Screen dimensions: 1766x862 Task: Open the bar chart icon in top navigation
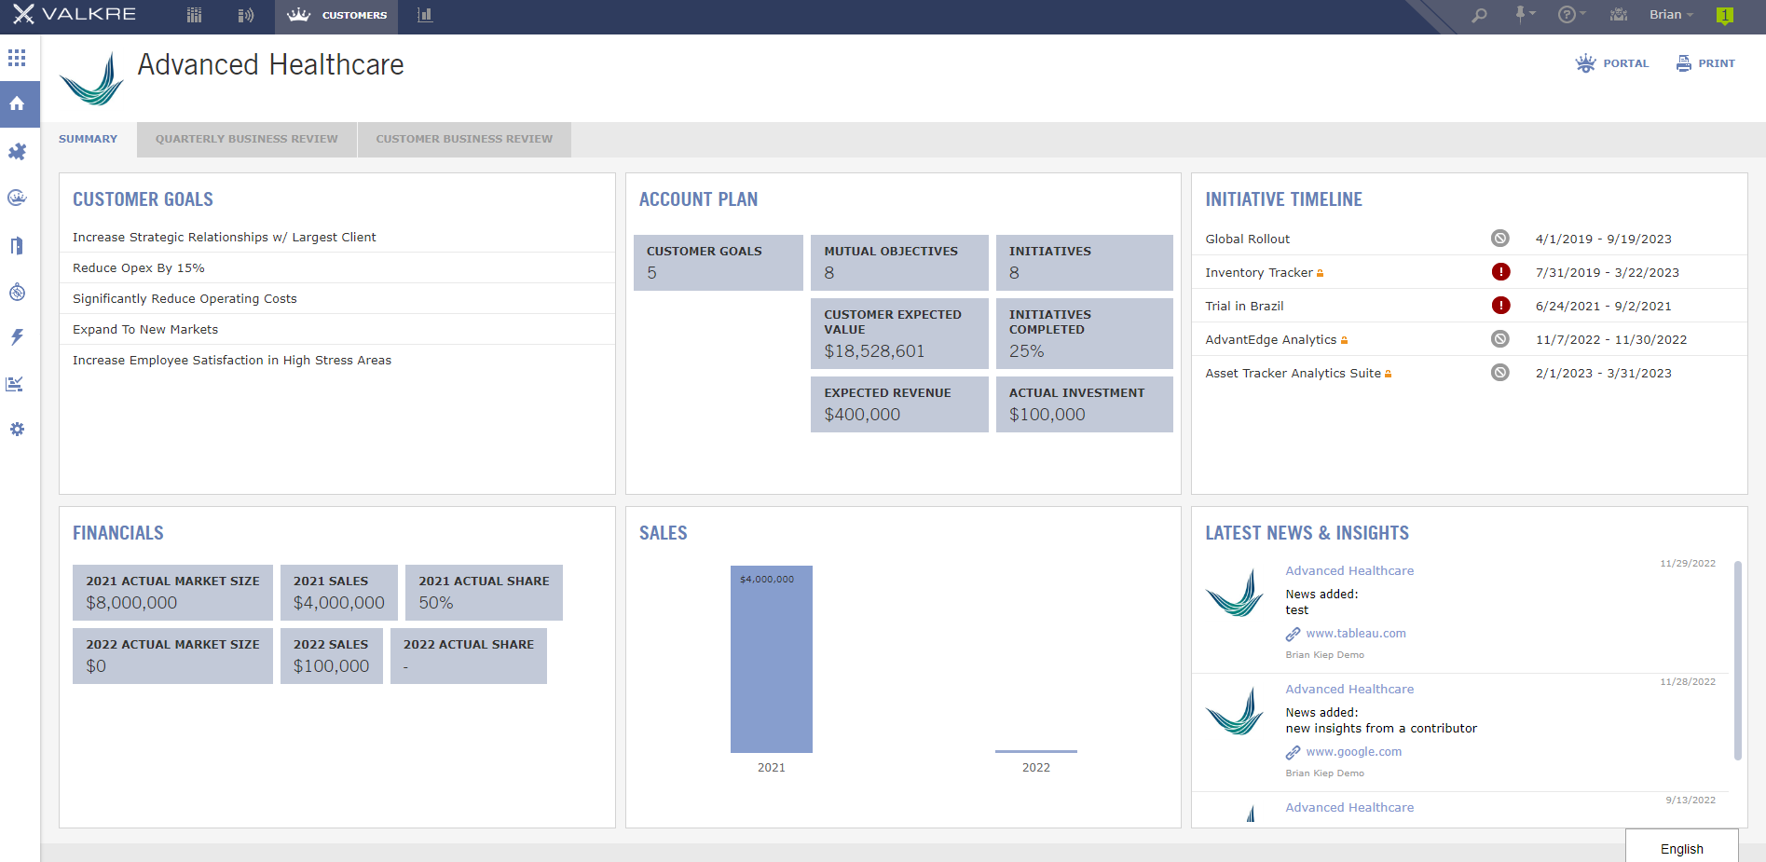tap(425, 15)
